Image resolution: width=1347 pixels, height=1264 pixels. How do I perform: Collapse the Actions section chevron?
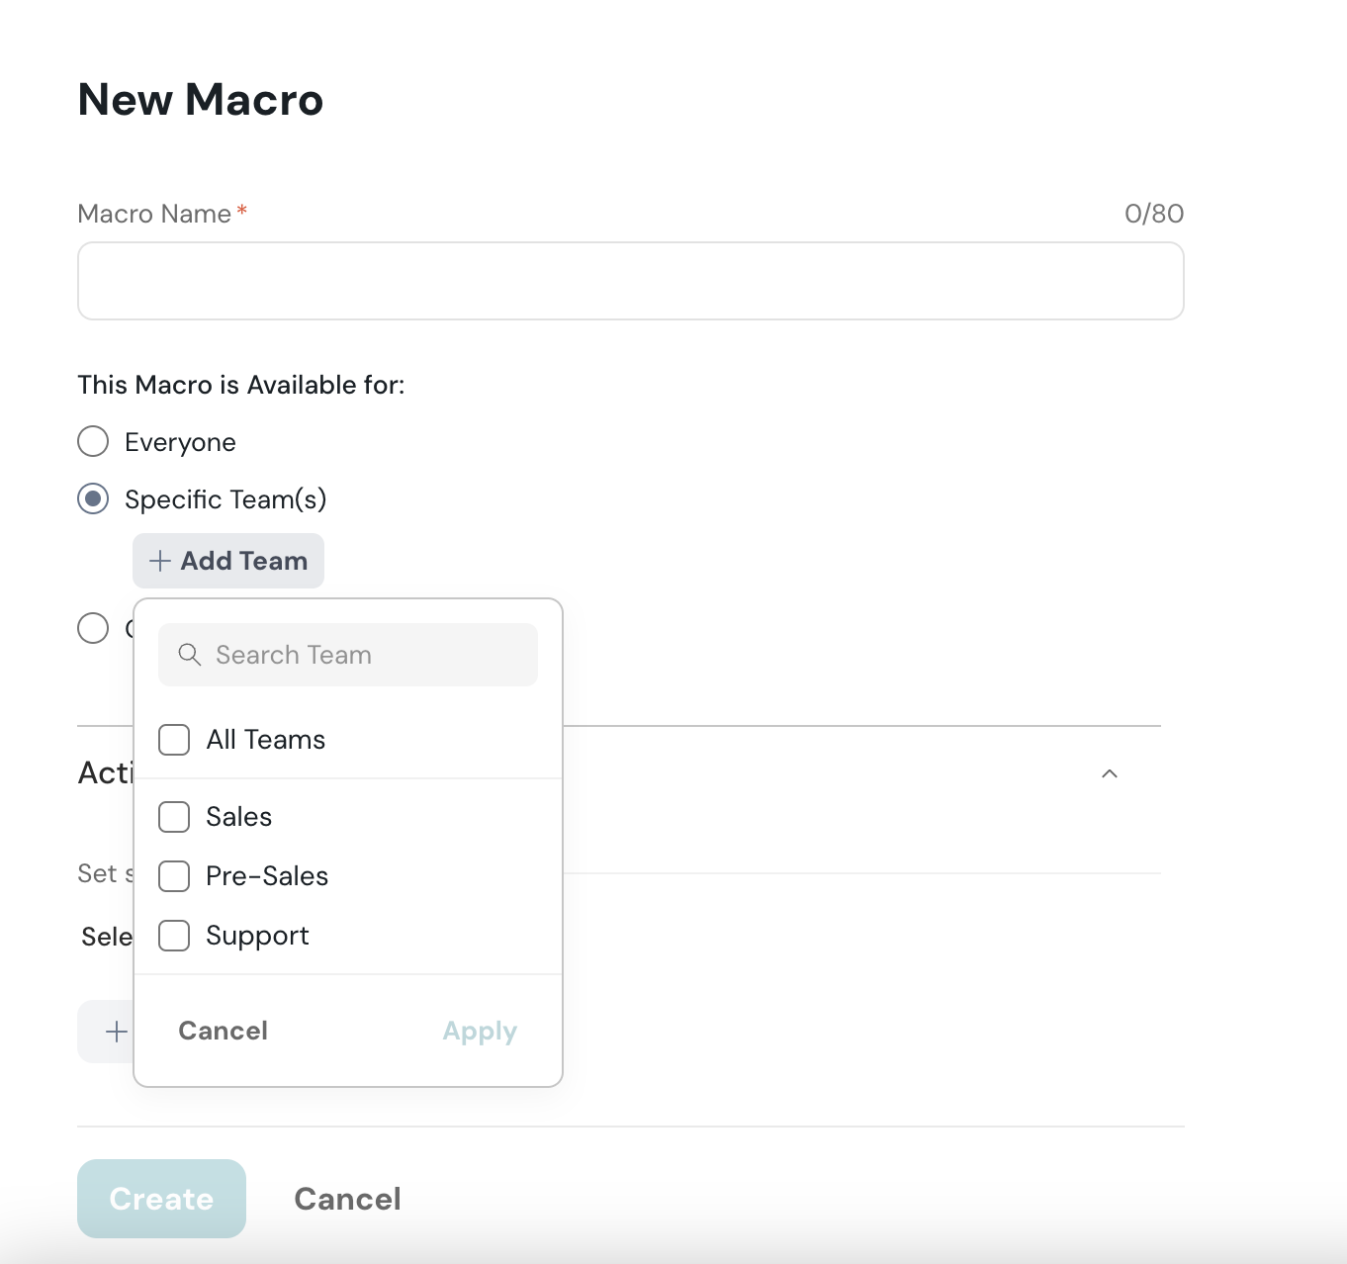pyautogui.click(x=1110, y=773)
